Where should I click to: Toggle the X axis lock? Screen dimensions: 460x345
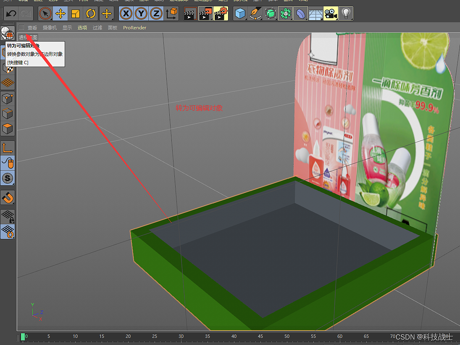(126, 13)
